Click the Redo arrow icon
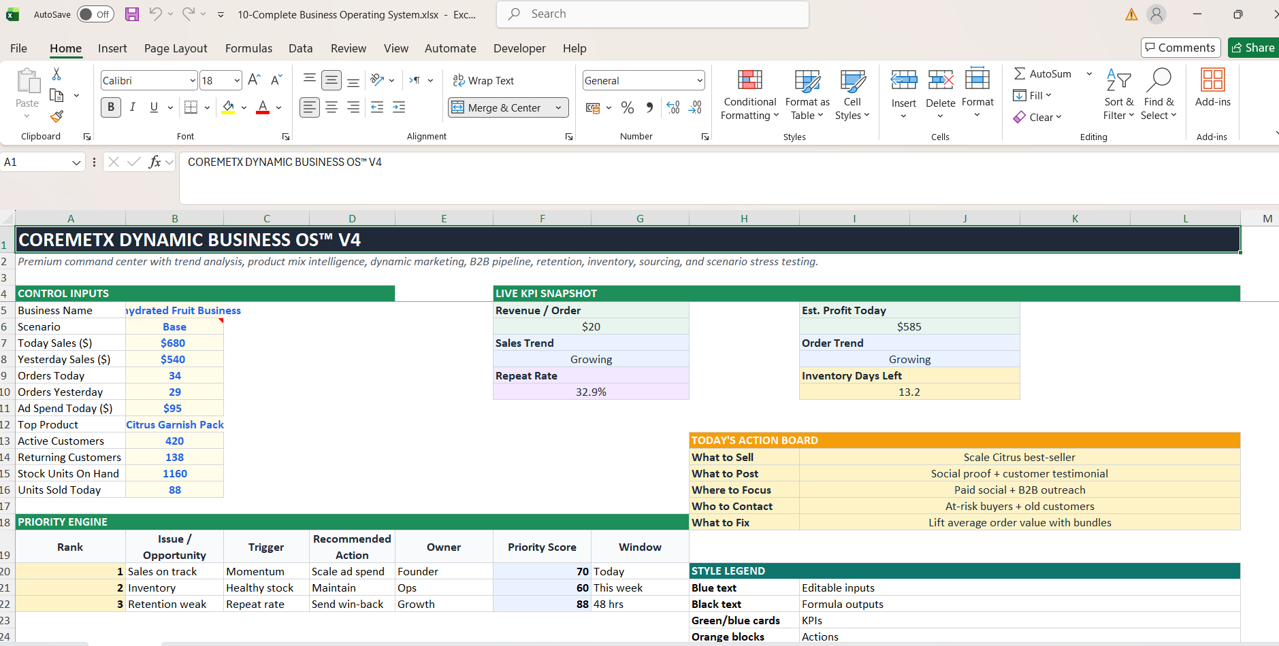 pyautogui.click(x=189, y=14)
